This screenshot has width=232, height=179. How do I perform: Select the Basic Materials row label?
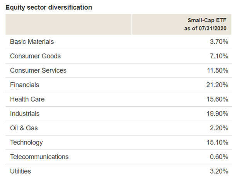(32, 42)
